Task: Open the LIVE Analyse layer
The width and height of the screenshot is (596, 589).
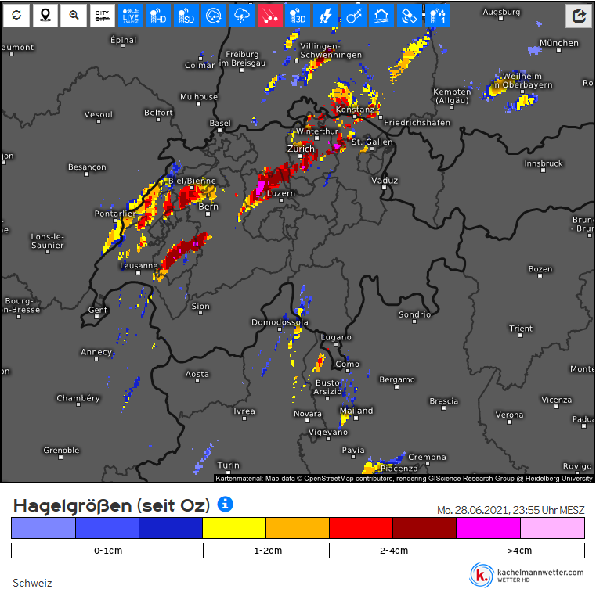Action: 130,16
